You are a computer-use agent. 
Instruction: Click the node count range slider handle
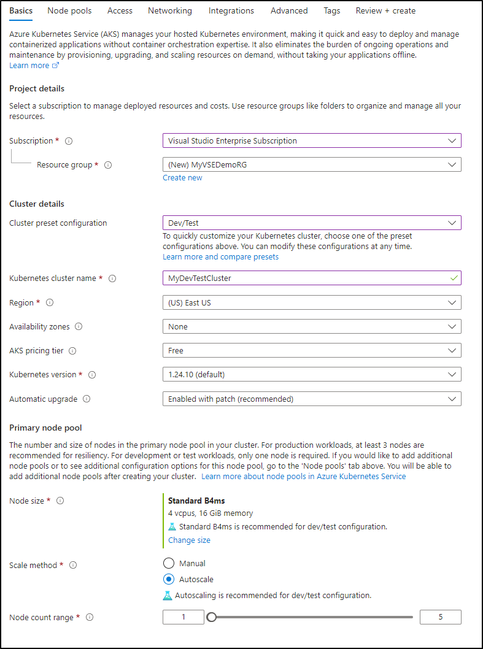tap(211, 617)
